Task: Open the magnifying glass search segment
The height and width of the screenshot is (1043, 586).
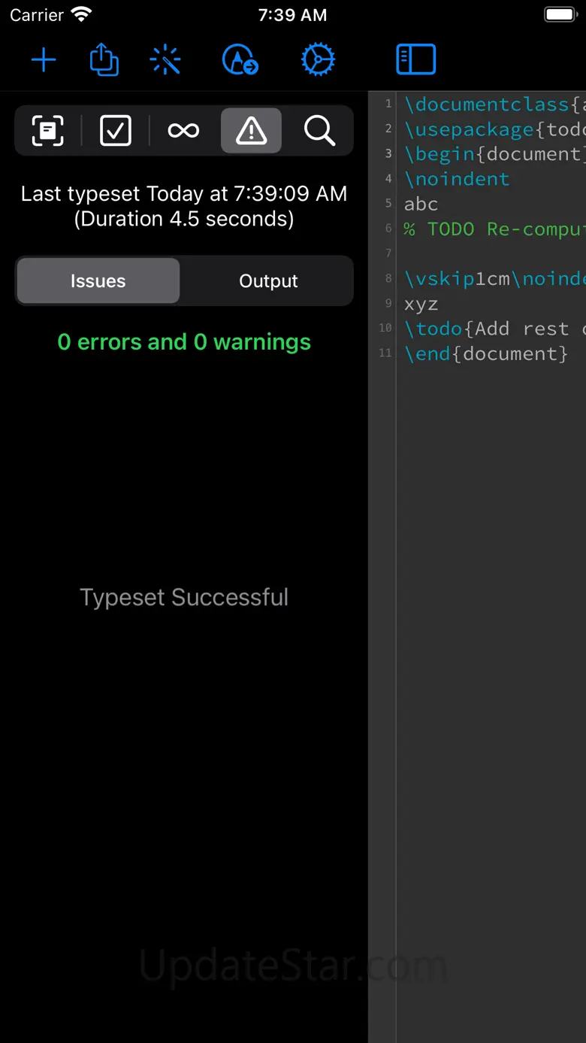Action: [x=319, y=131]
